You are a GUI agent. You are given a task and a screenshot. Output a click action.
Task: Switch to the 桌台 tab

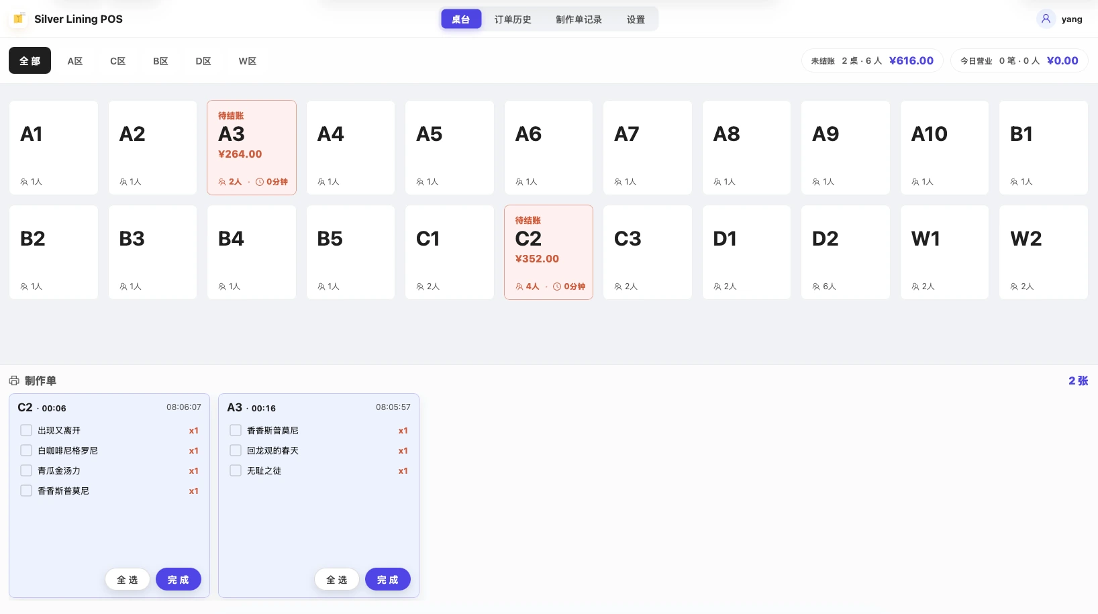[x=461, y=19]
